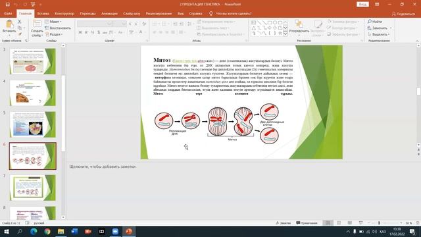Click Найти to search text
Screen dimensions: 421x237
375,22
